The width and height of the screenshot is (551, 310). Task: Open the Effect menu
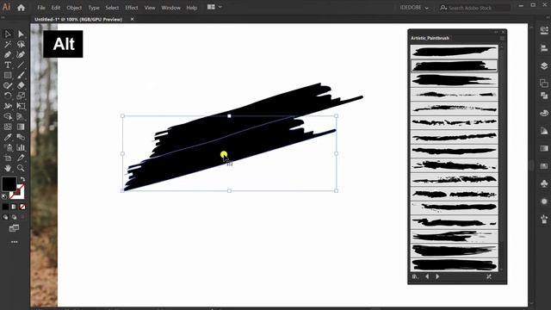[132, 8]
